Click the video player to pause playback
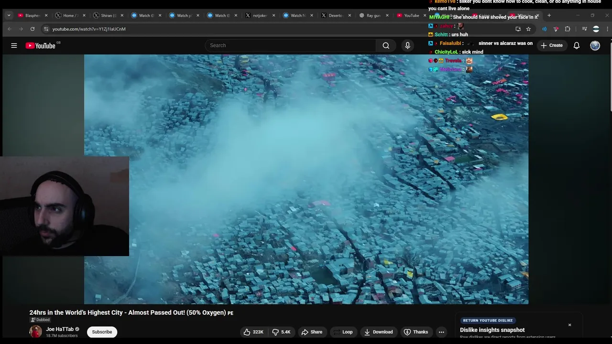This screenshot has width=612, height=344. 306,179
